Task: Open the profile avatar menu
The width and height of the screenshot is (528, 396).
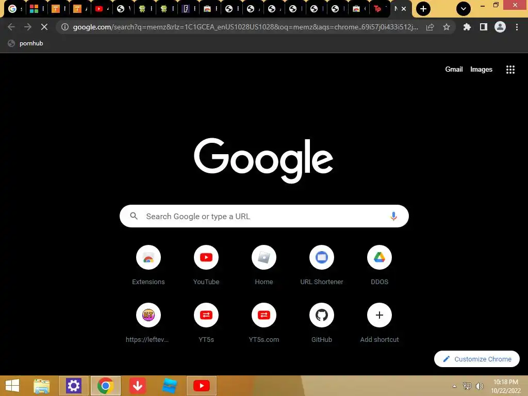Action: (x=500, y=27)
